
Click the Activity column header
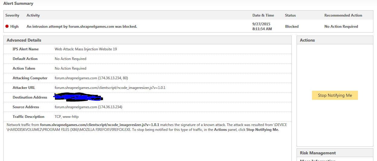[33, 15]
